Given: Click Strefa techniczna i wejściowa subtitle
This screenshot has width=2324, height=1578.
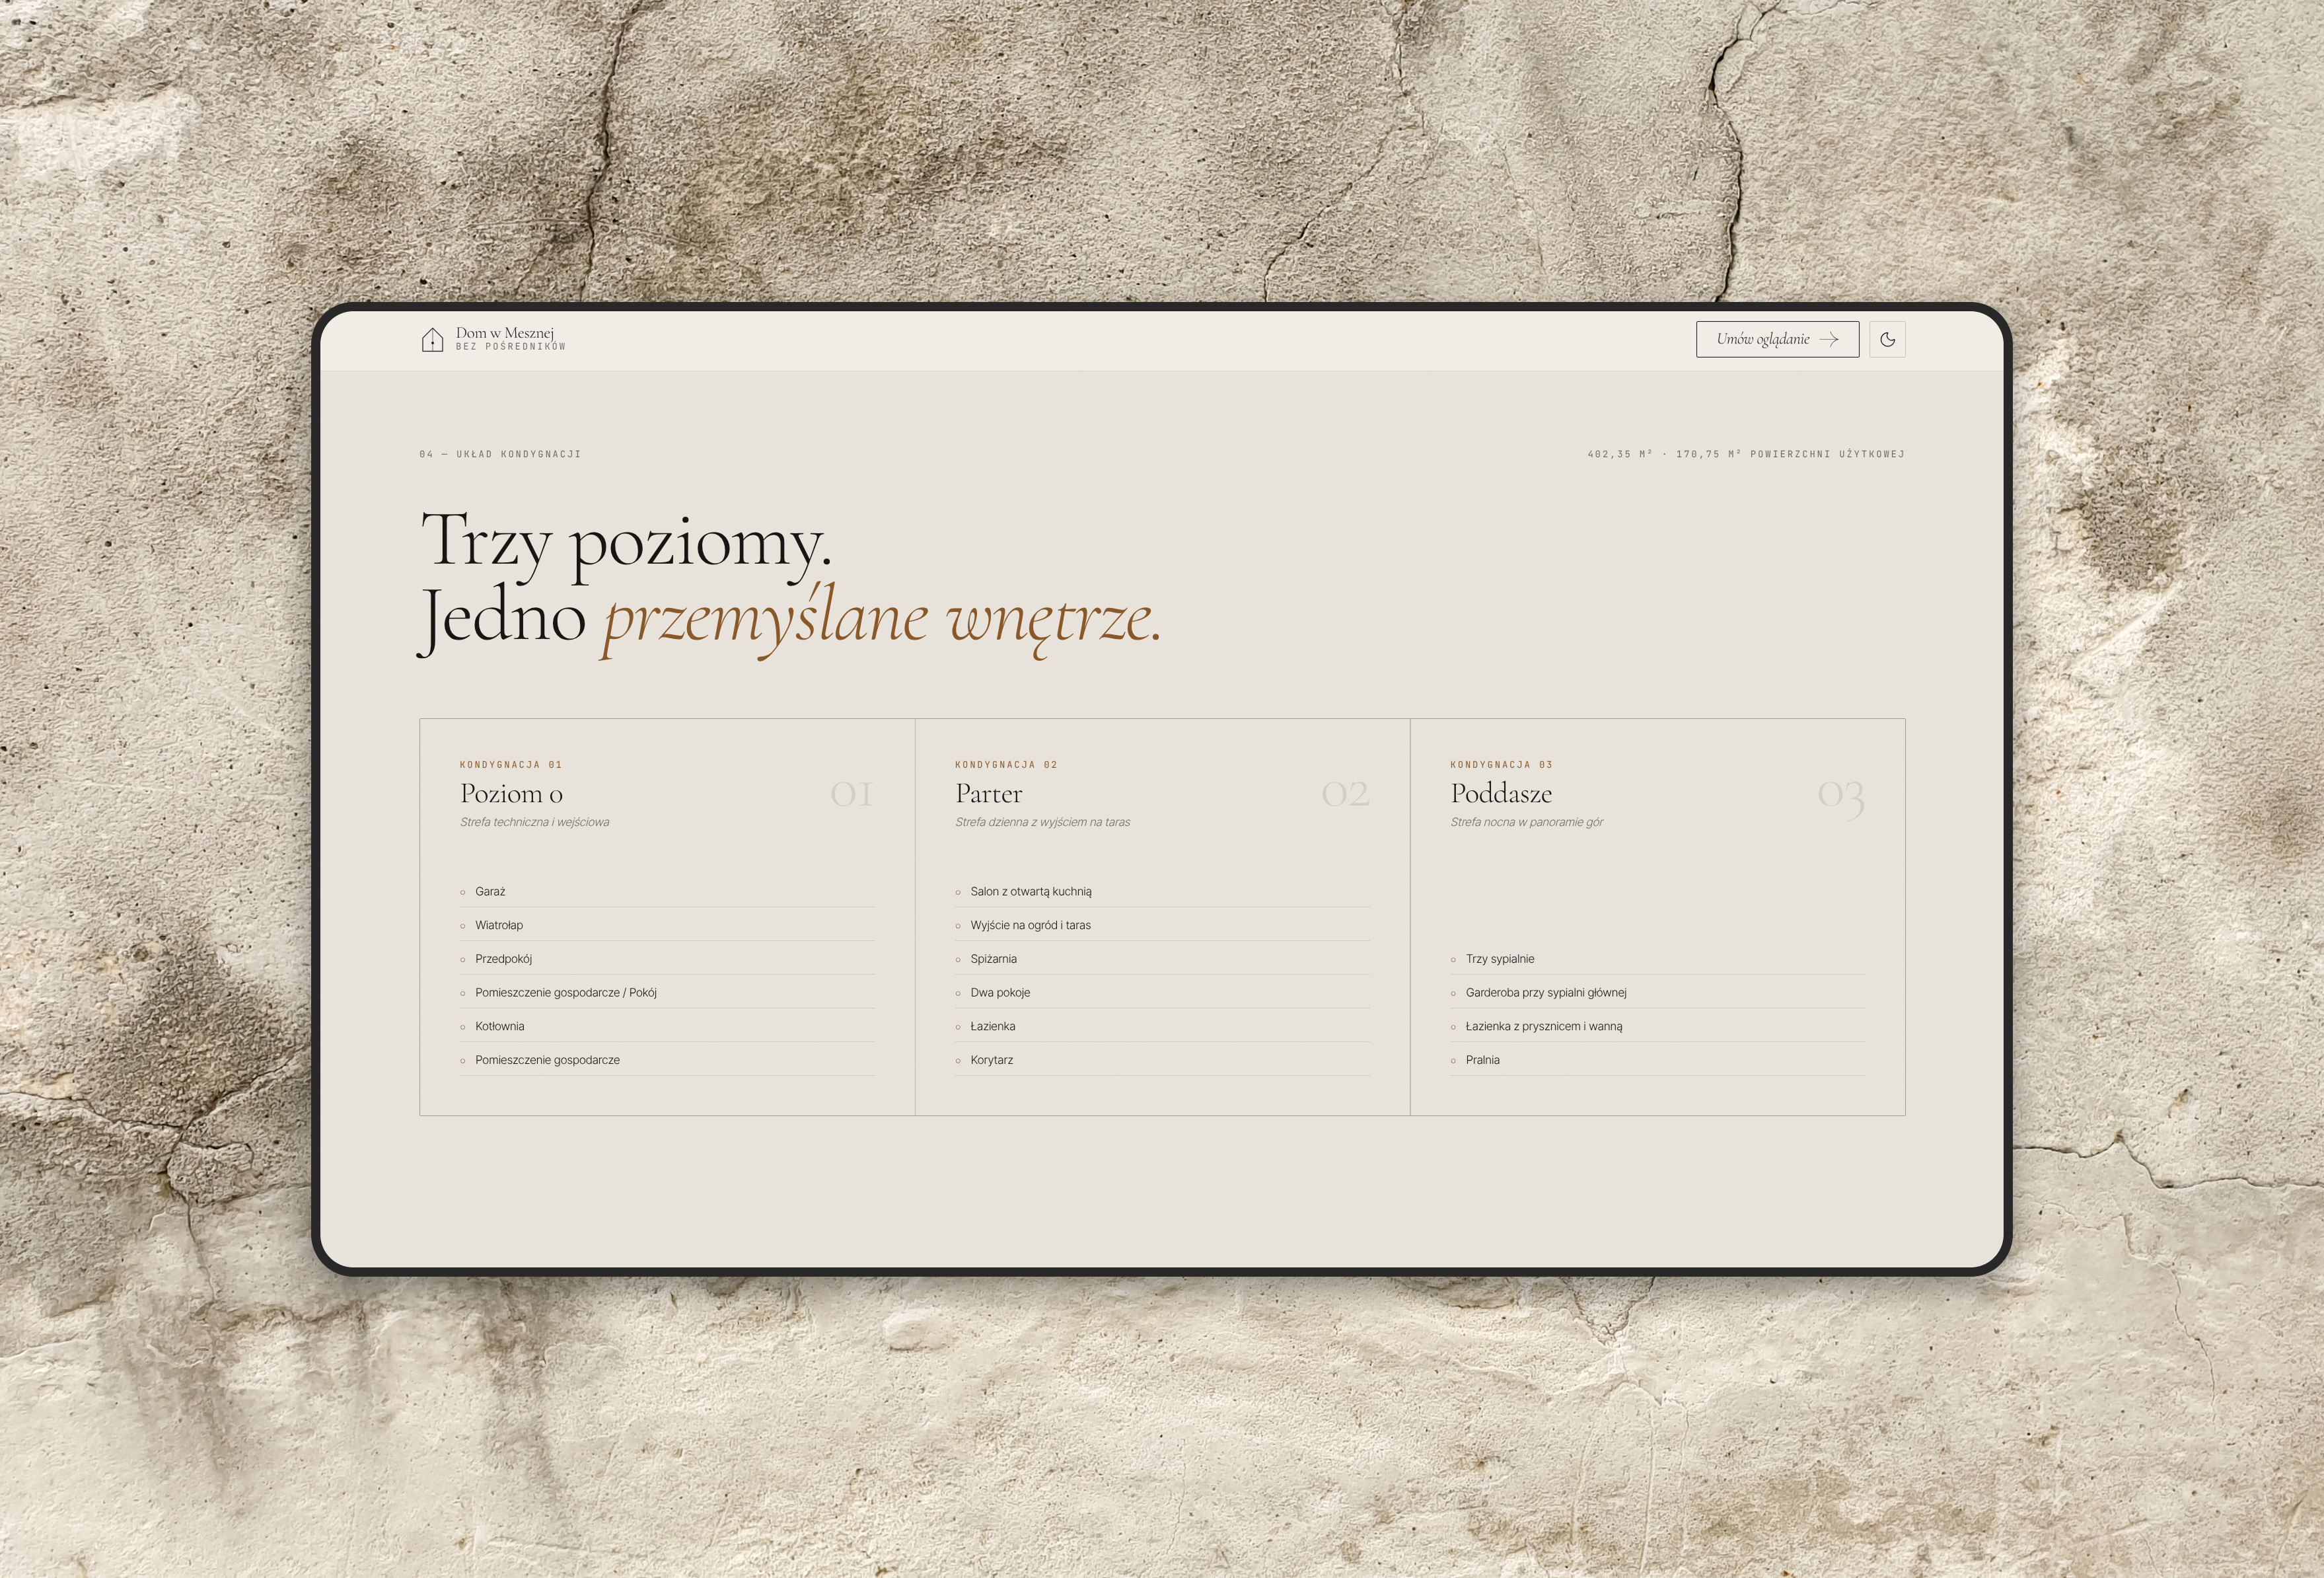Looking at the screenshot, I should tap(534, 822).
